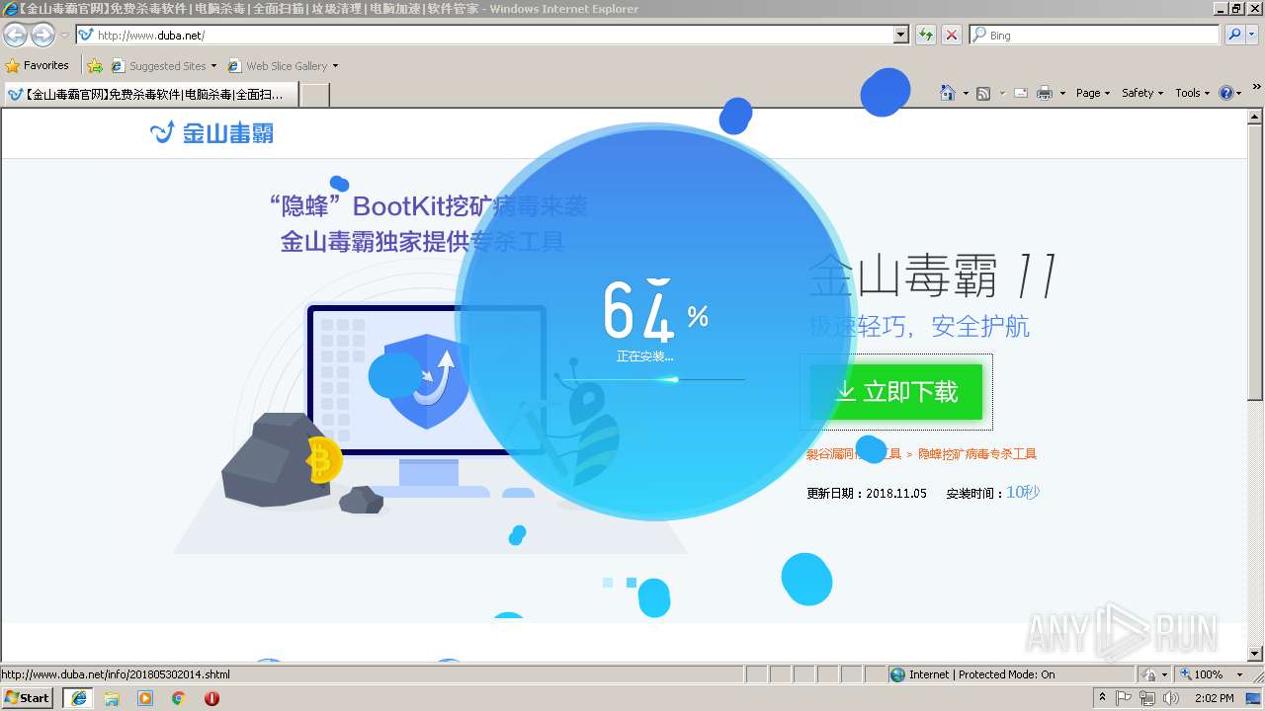Viewport: 1265px width, 711px height.
Task: Open the Page menu
Action: [x=1093, y=93]
